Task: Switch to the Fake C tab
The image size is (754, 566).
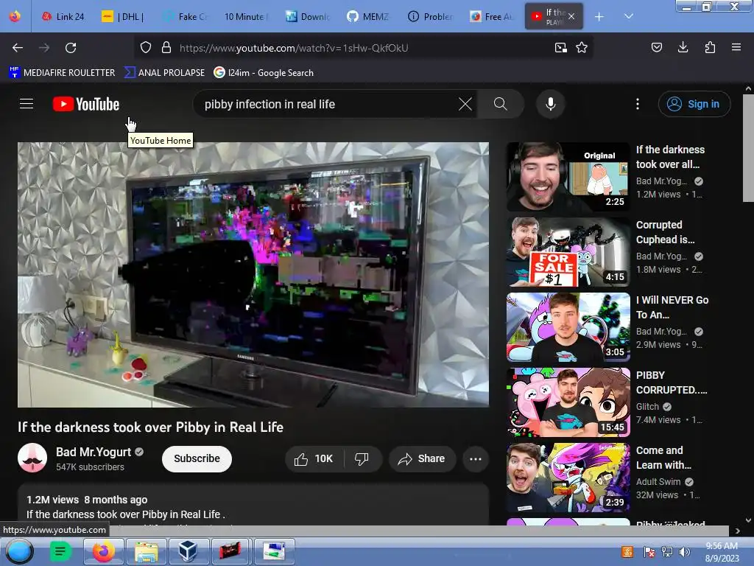Action: tap(185, 17)
